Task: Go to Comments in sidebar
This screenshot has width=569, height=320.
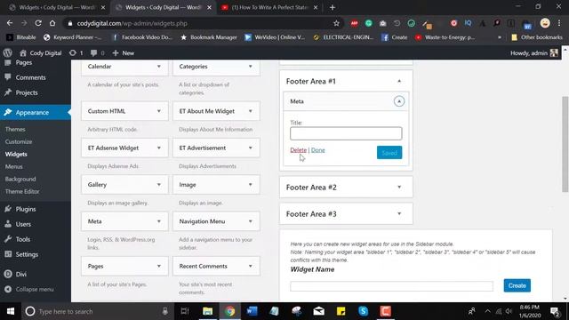Action: (30, 77)
